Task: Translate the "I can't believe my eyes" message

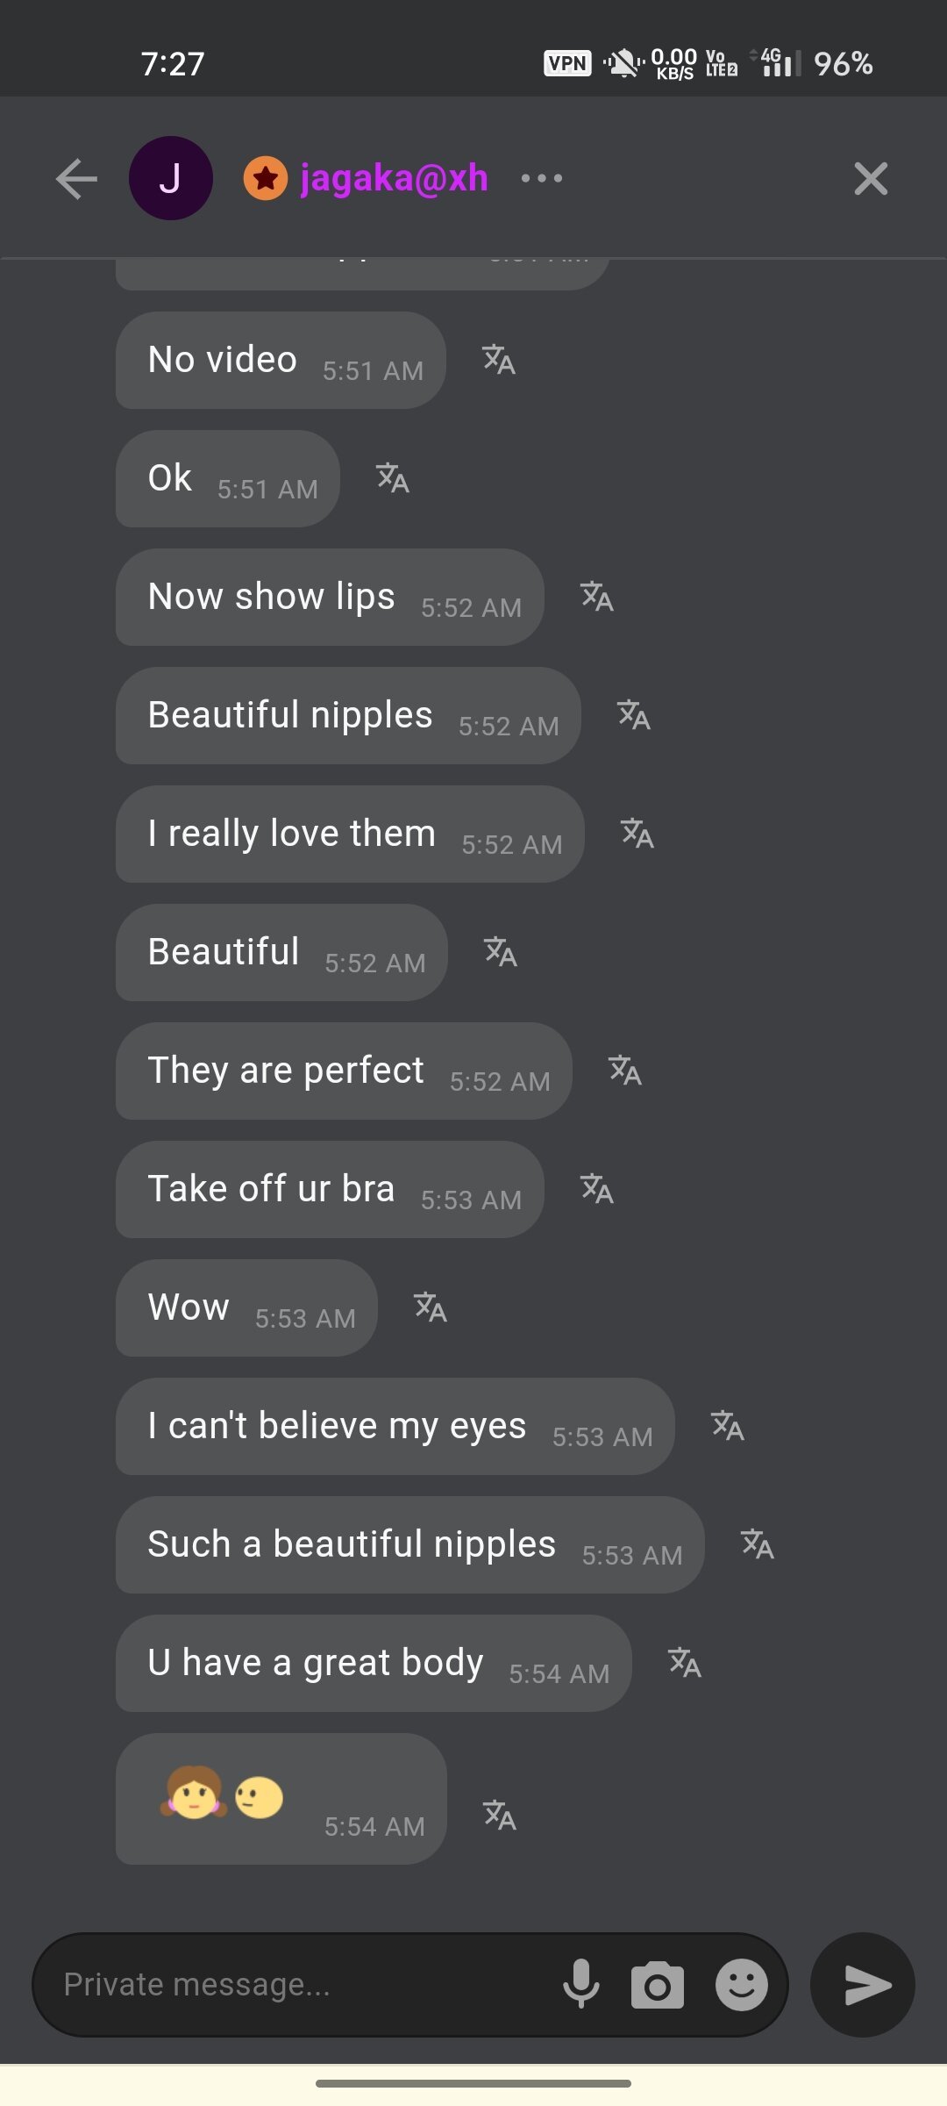Action: point(728,1426)
